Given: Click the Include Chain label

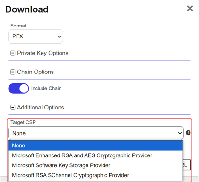Looking at the screenshot, I should point(46,88).
